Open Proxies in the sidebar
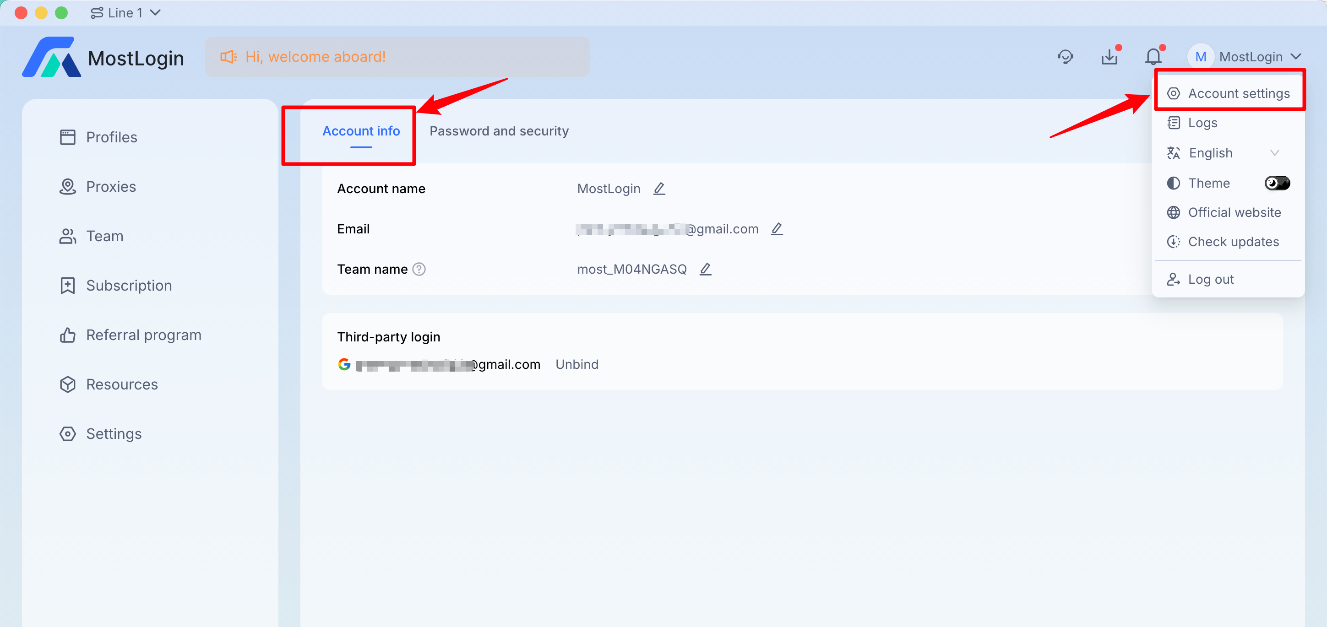This screenshot has height=627, width=1327. tap(111, 186)
